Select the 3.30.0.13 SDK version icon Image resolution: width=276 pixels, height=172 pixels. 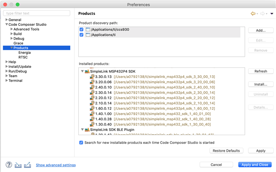point(92,77)
